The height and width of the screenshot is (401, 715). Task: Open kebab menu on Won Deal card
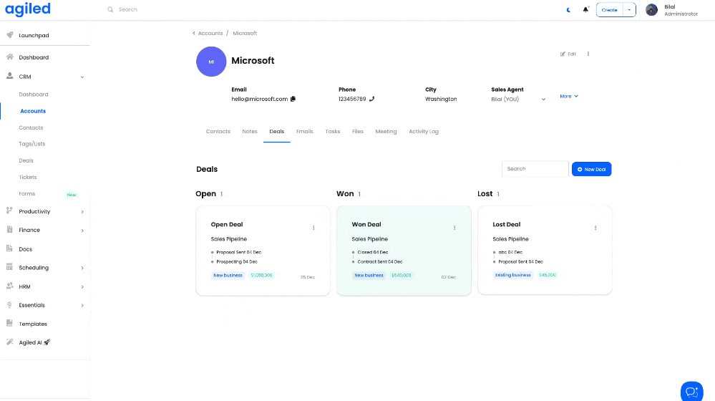(x=454, y=228)
